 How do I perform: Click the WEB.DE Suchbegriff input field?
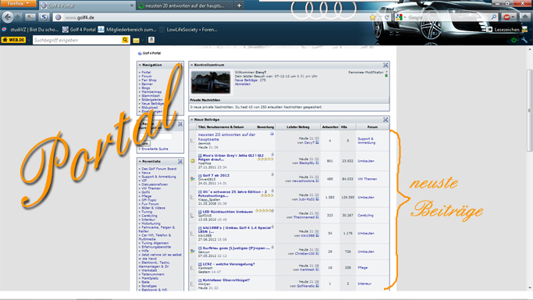tap(77, 40)
